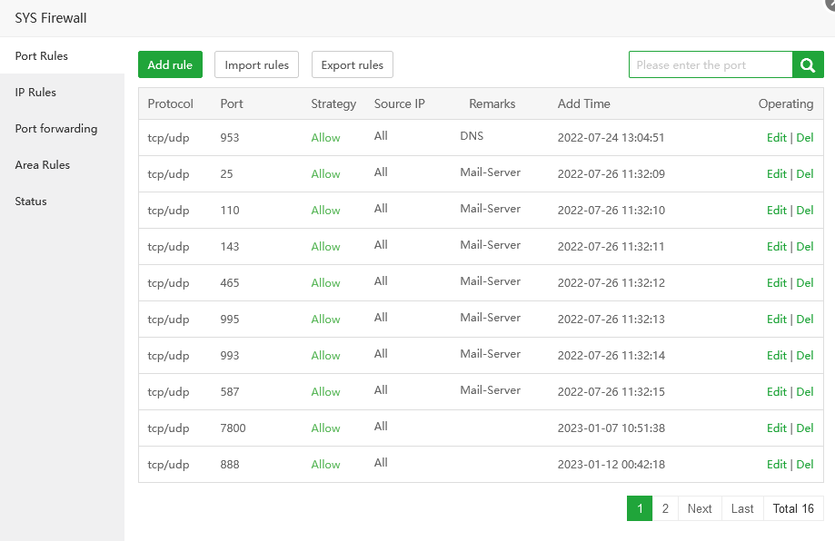The width and height of the screenshot is (835, 541).
Task: Open the Port forwarding tab
Action: tap(55, 128)
